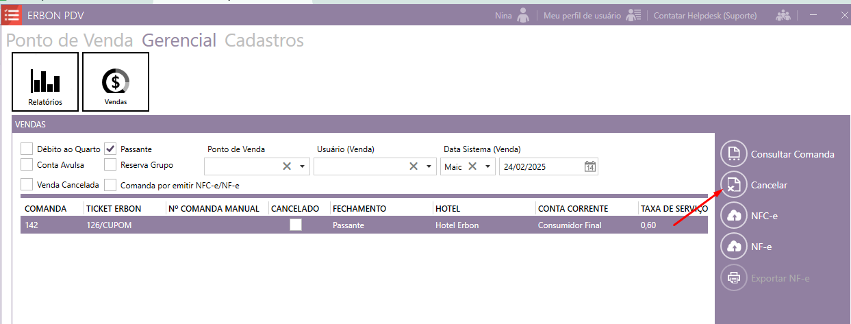Uncheck the Passante checkbox
The image size is (851, 324).
111,149
